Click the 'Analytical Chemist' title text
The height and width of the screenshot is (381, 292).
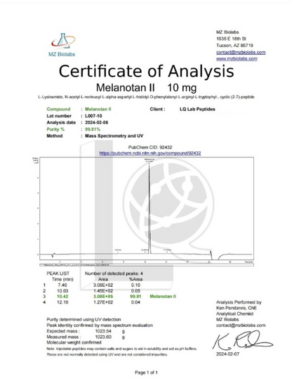[234, 314]
